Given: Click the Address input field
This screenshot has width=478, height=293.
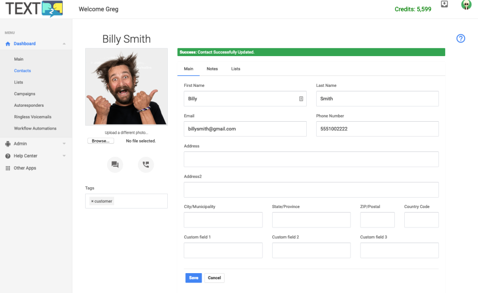Looking at the screenshot, I should (x=311, y=159).
